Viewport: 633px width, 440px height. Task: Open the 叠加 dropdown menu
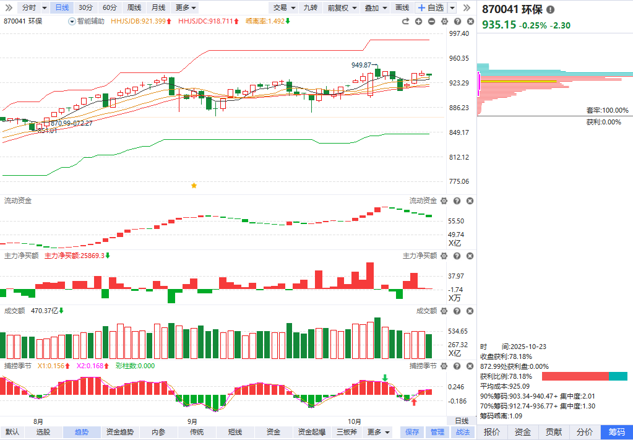pyautogui.click(x=376, y=7)
